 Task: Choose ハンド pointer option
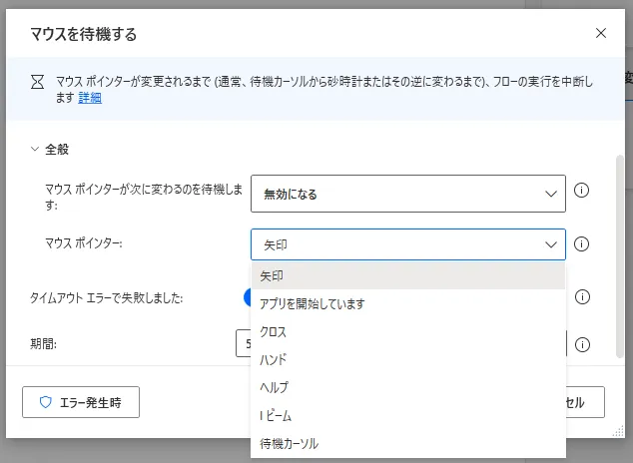(408, 359)
